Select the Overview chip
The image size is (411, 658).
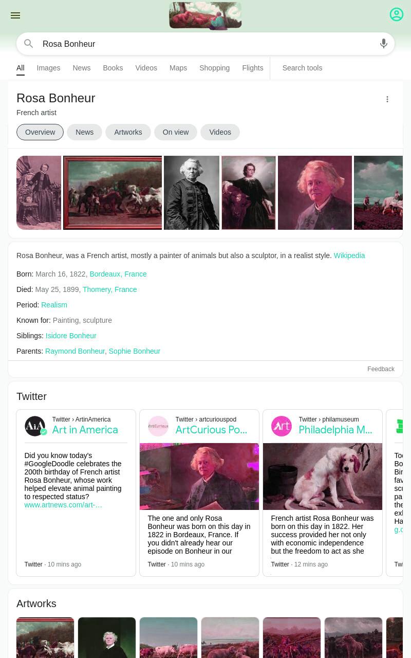(40, 132)
